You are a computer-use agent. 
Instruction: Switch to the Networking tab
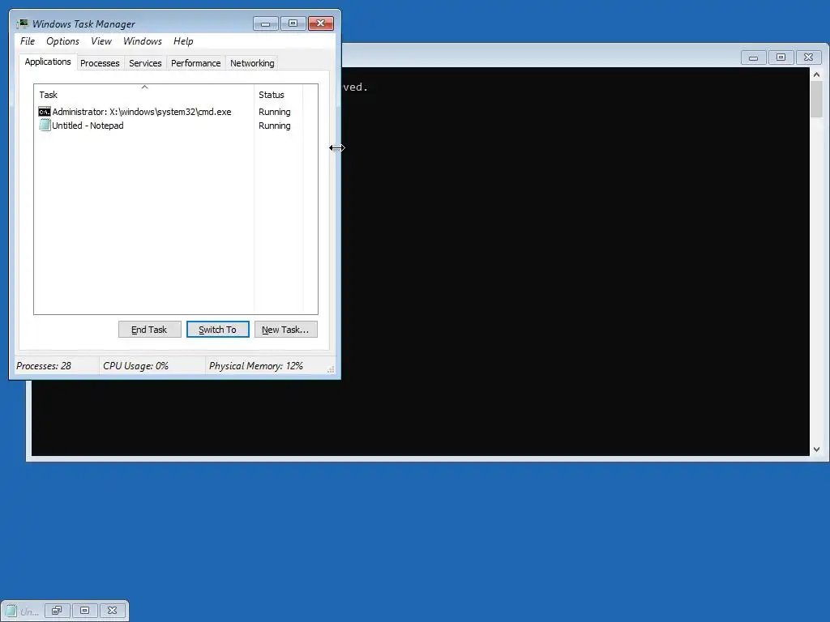[x=252, y=63]
